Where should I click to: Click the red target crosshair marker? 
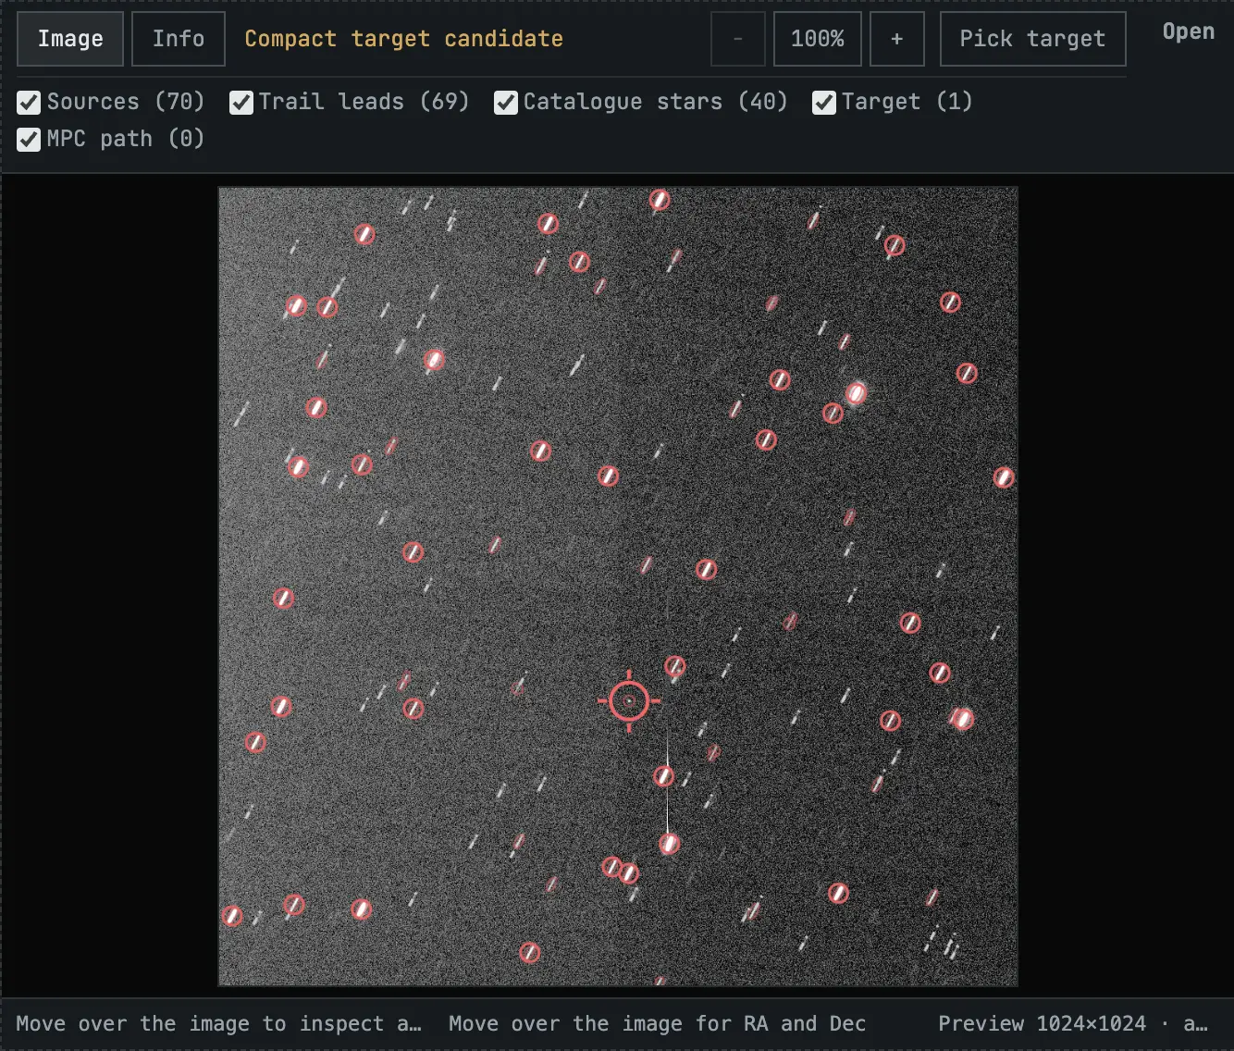(630, 701)
